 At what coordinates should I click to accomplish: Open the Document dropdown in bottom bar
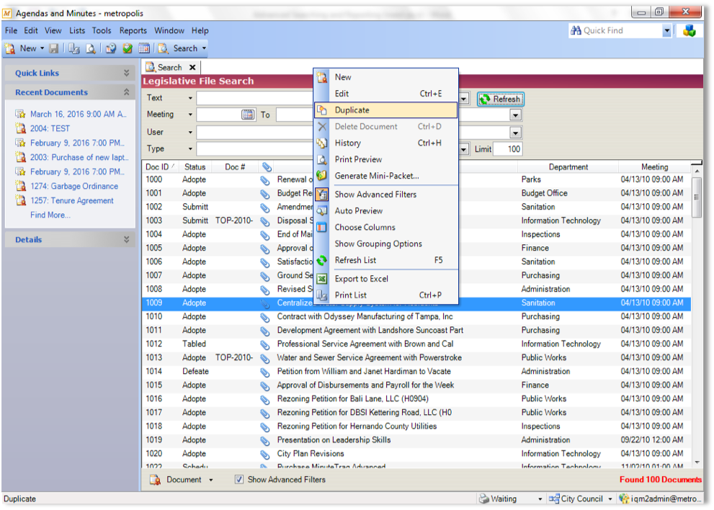211,480
